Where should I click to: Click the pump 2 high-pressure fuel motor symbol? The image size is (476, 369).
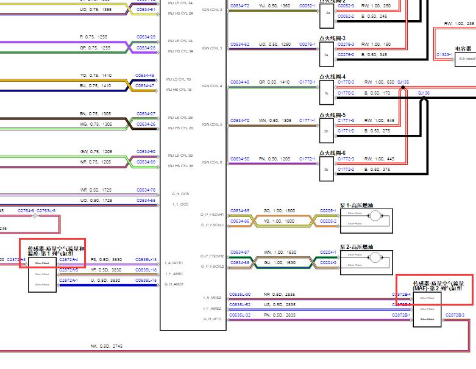tap(375, 257)
